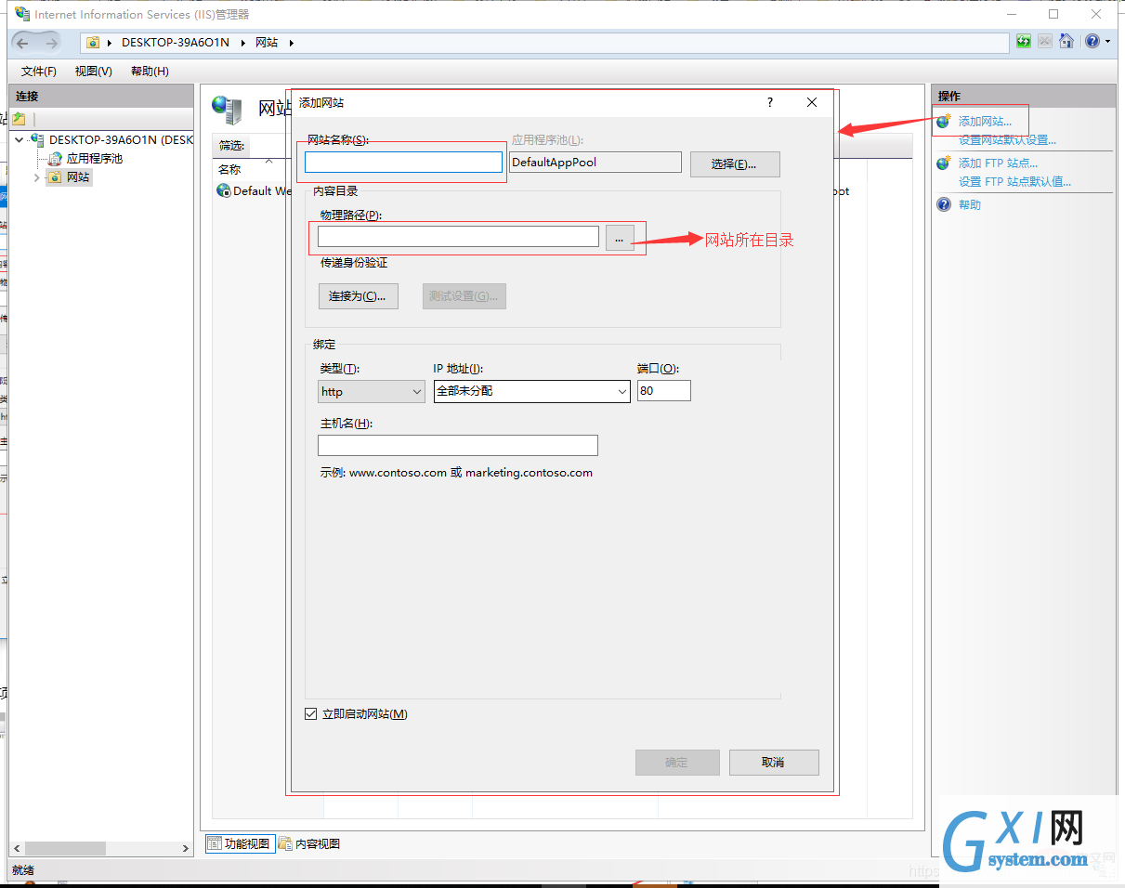
Task: Select 应用程序池 in the connection tree
Action: point(95,158)
